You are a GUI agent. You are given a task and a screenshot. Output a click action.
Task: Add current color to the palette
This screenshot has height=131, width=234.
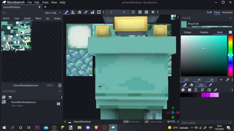[221, 80]
